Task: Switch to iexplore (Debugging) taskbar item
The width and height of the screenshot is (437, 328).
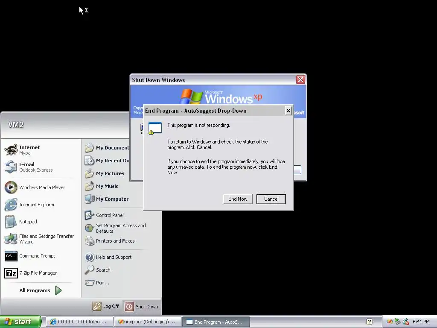Action: pos(148,322)
